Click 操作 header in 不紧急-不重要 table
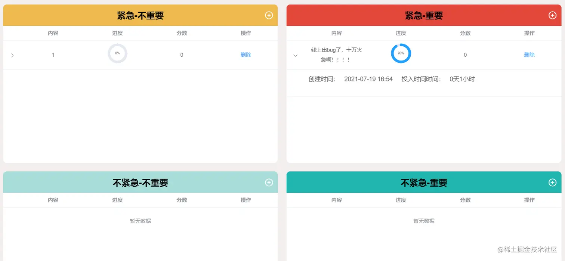Viewport: 565px width, 261px height. point(246,200)
